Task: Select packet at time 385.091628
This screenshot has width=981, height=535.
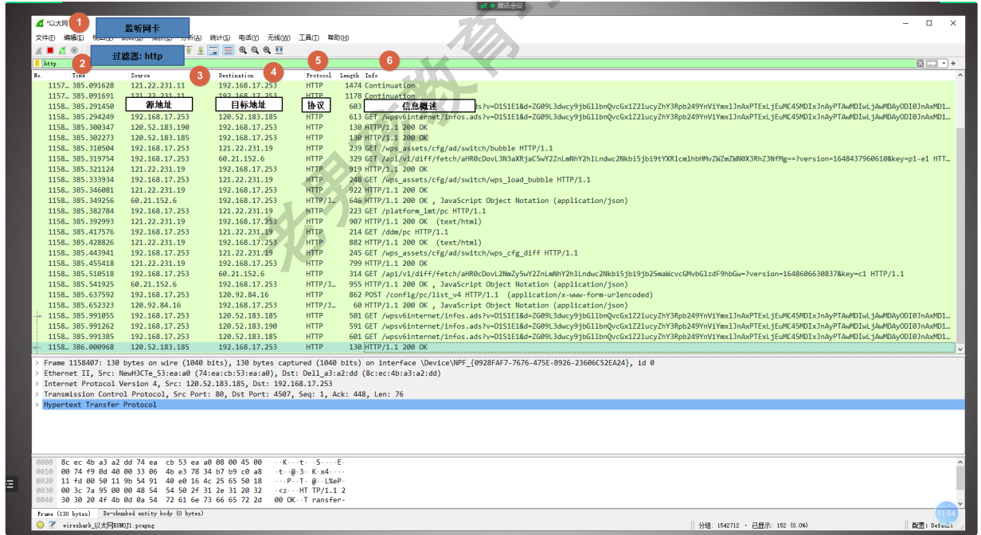Action: tap(494, 85)
